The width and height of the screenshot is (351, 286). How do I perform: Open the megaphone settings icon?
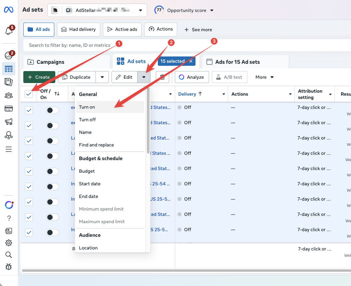(9, 122)
